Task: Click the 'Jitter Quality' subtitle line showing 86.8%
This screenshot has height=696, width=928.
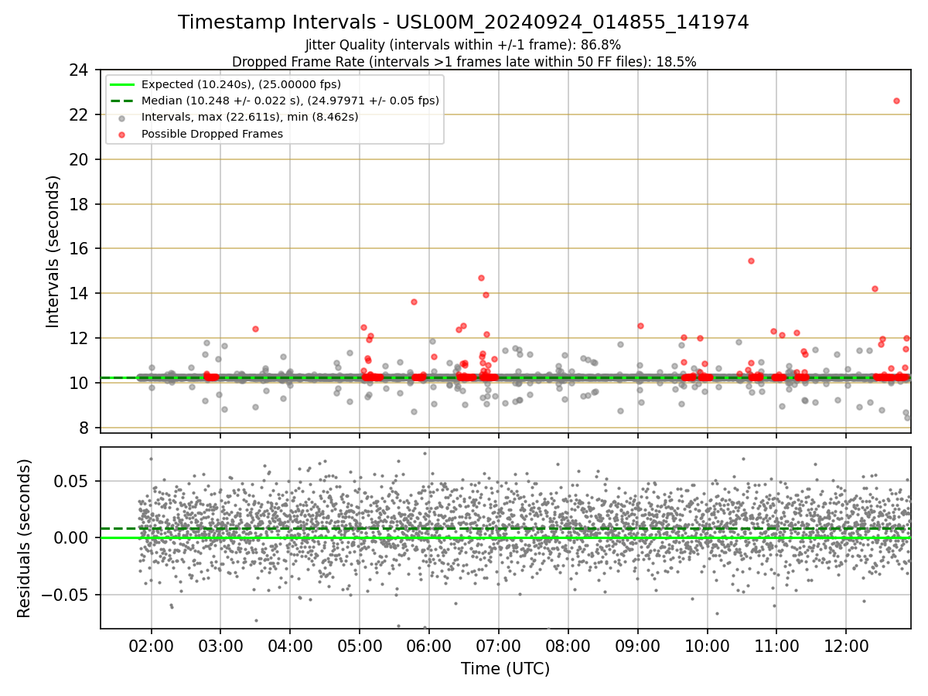Action: pos(463,45)
